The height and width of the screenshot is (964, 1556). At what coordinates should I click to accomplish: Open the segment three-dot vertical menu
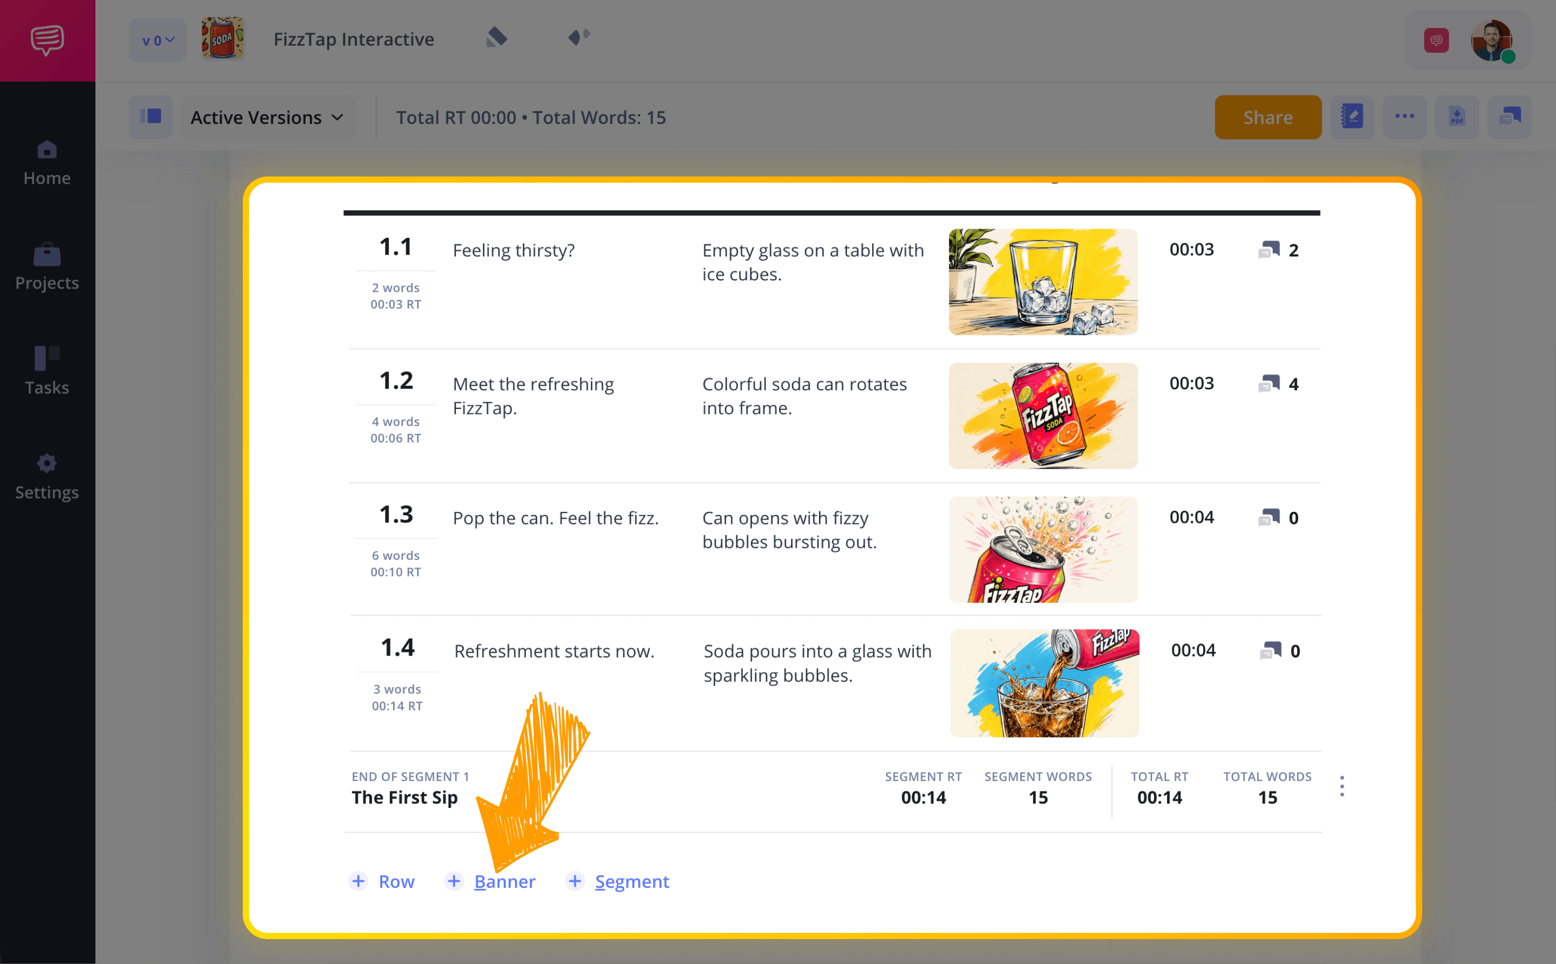[x=1342, y=786]
